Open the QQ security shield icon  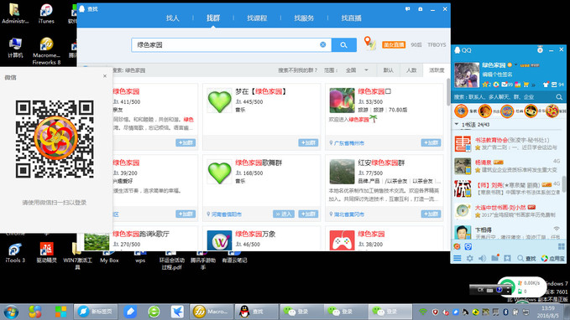pos(468,247)
